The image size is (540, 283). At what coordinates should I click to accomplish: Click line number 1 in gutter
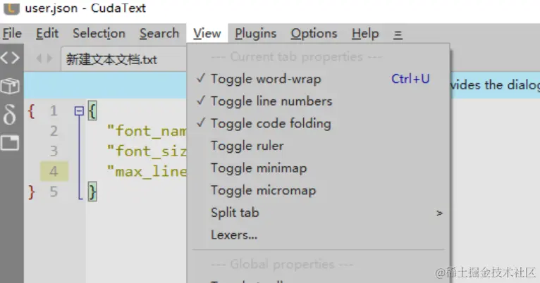[x=54, y=111]
